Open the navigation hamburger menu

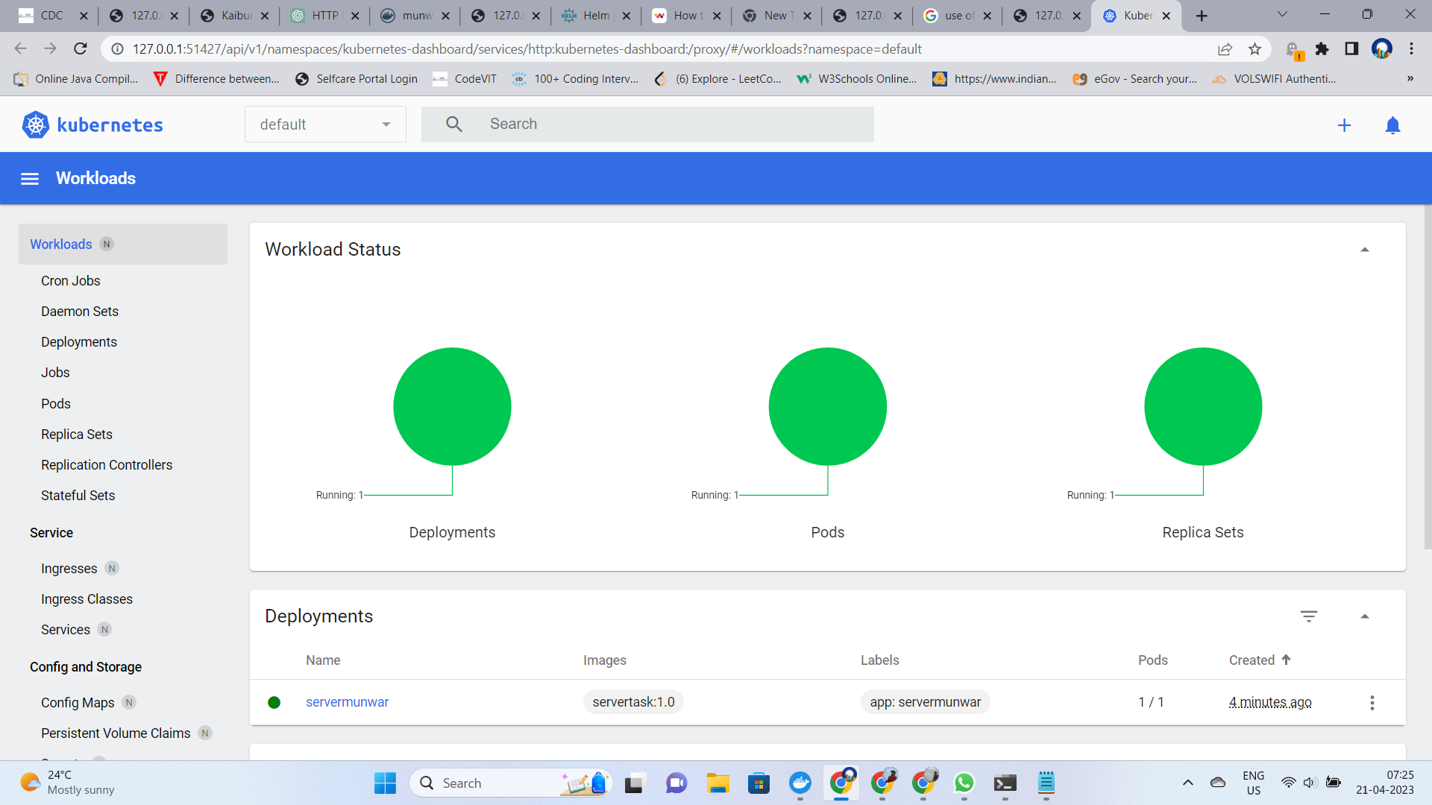29,178
